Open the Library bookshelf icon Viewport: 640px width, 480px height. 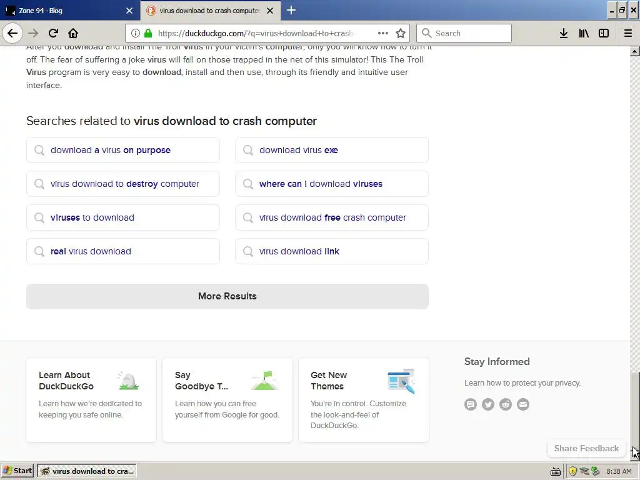[584, 33]
